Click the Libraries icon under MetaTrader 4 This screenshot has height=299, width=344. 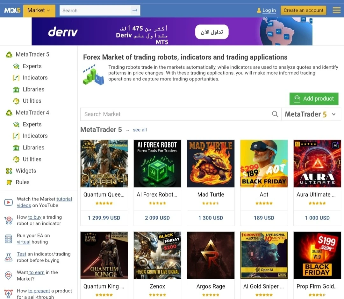[16, 147]
